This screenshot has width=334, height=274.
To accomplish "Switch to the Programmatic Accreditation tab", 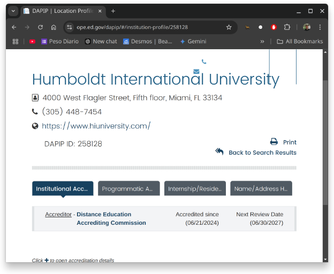I will point(129,188).
